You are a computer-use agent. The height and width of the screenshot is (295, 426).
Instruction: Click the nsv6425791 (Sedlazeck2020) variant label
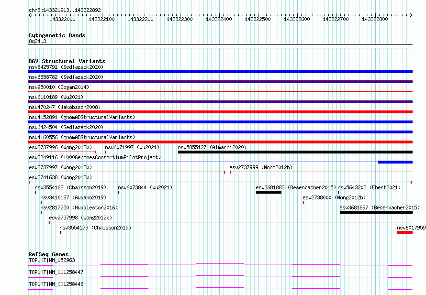(x=66, y=67)
